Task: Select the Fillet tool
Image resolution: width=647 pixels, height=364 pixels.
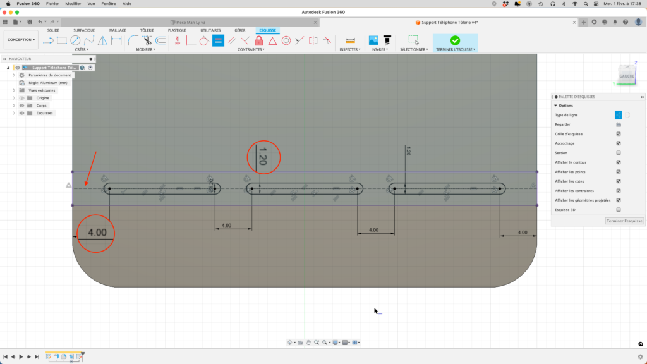Action: [133, 40]
